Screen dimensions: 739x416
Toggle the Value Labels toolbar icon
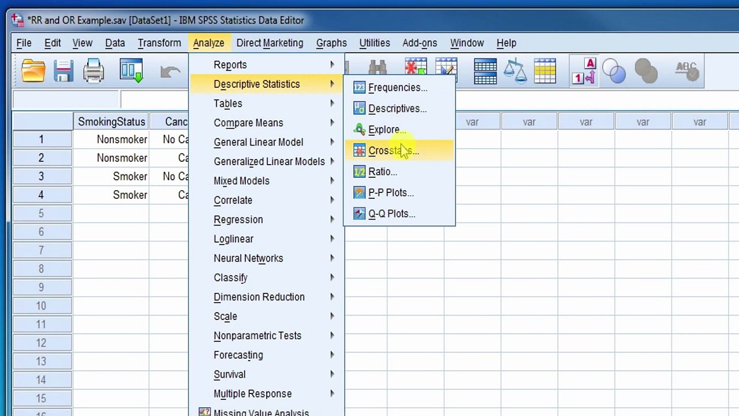click(x=584, y=71)
